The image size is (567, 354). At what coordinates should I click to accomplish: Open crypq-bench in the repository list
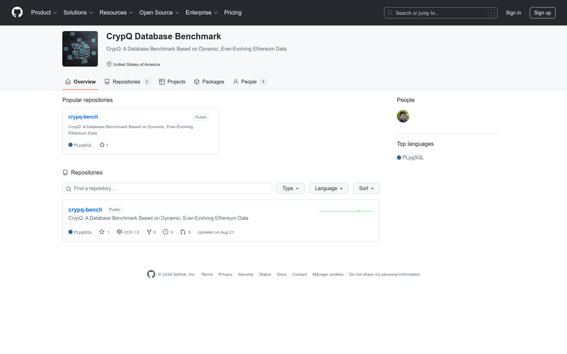click(85, 210)
